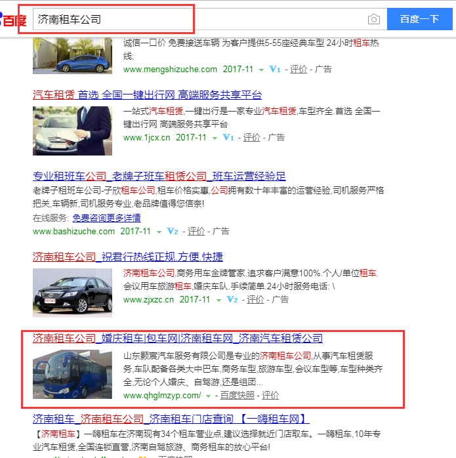Click V1 badge beside www.1jcx.cn

228,138
